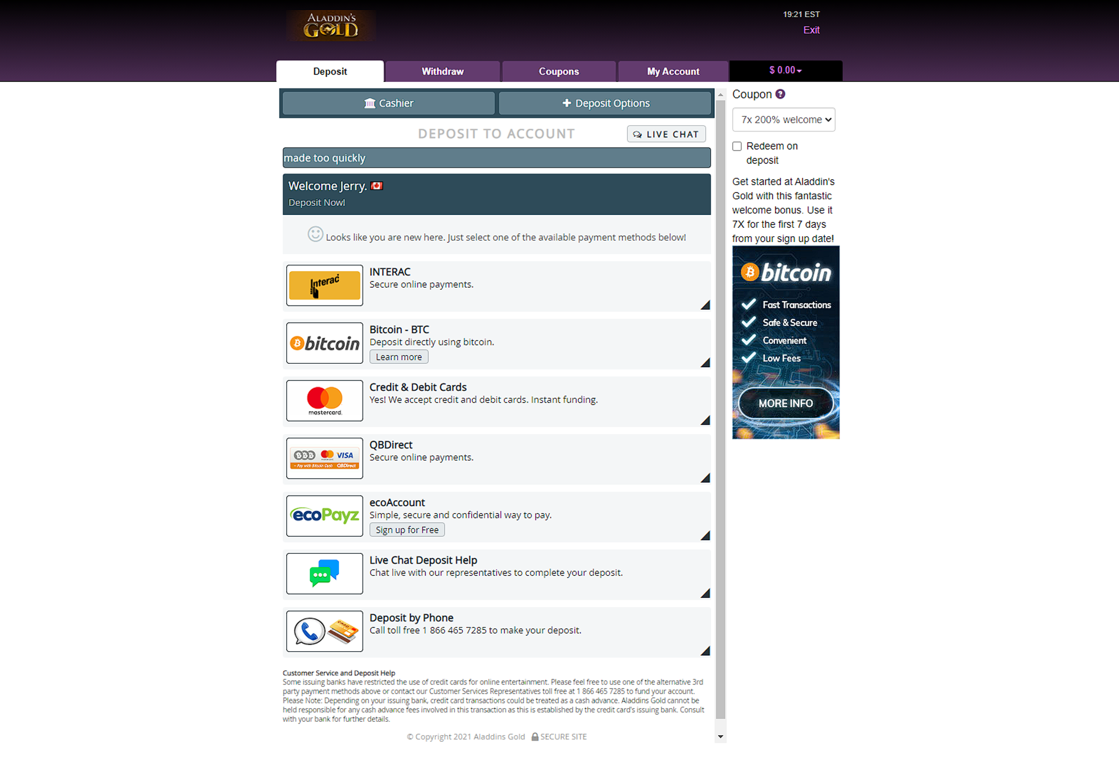1119x766 pixels.
Task: Click the Mastercard logo tile
Action: [x=324, y=401]
